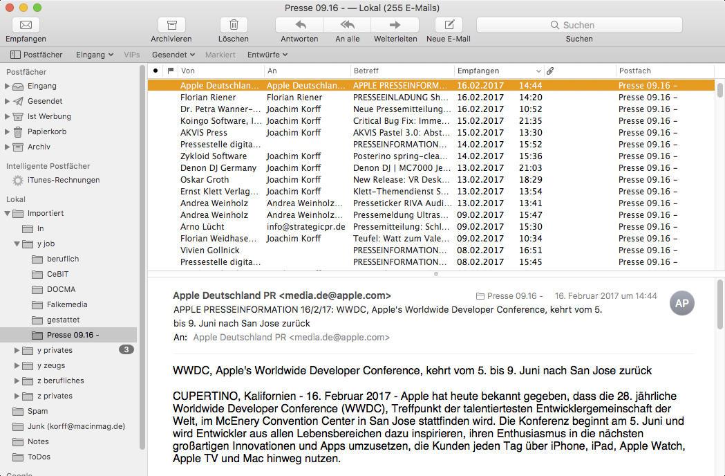Open the iTunes-Rechnungen smart mailbox gear icon

tap(18, 180)
